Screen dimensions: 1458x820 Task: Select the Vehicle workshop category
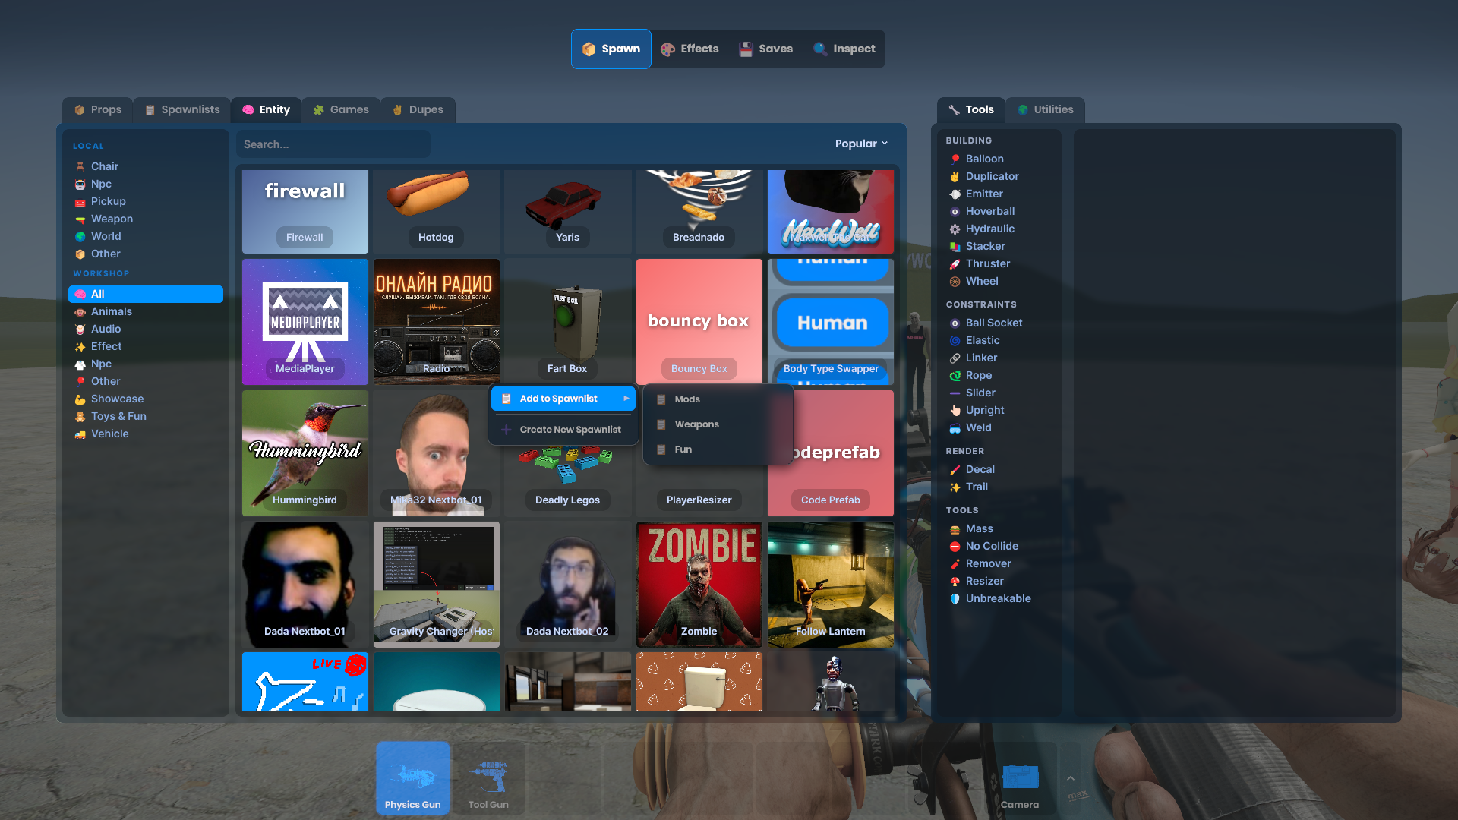click(109, 434)
